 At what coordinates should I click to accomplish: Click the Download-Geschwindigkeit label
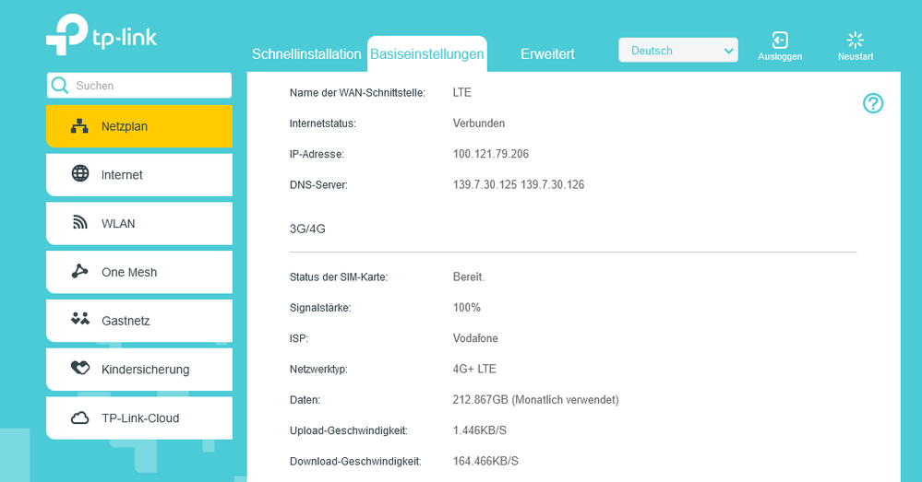pyautogui.click(x=355, y=462)
